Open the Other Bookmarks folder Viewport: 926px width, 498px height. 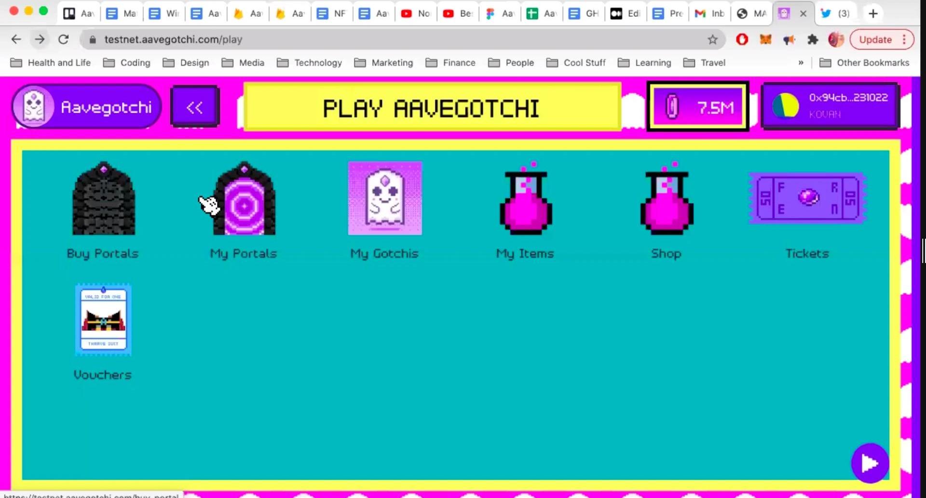[864, 63]
